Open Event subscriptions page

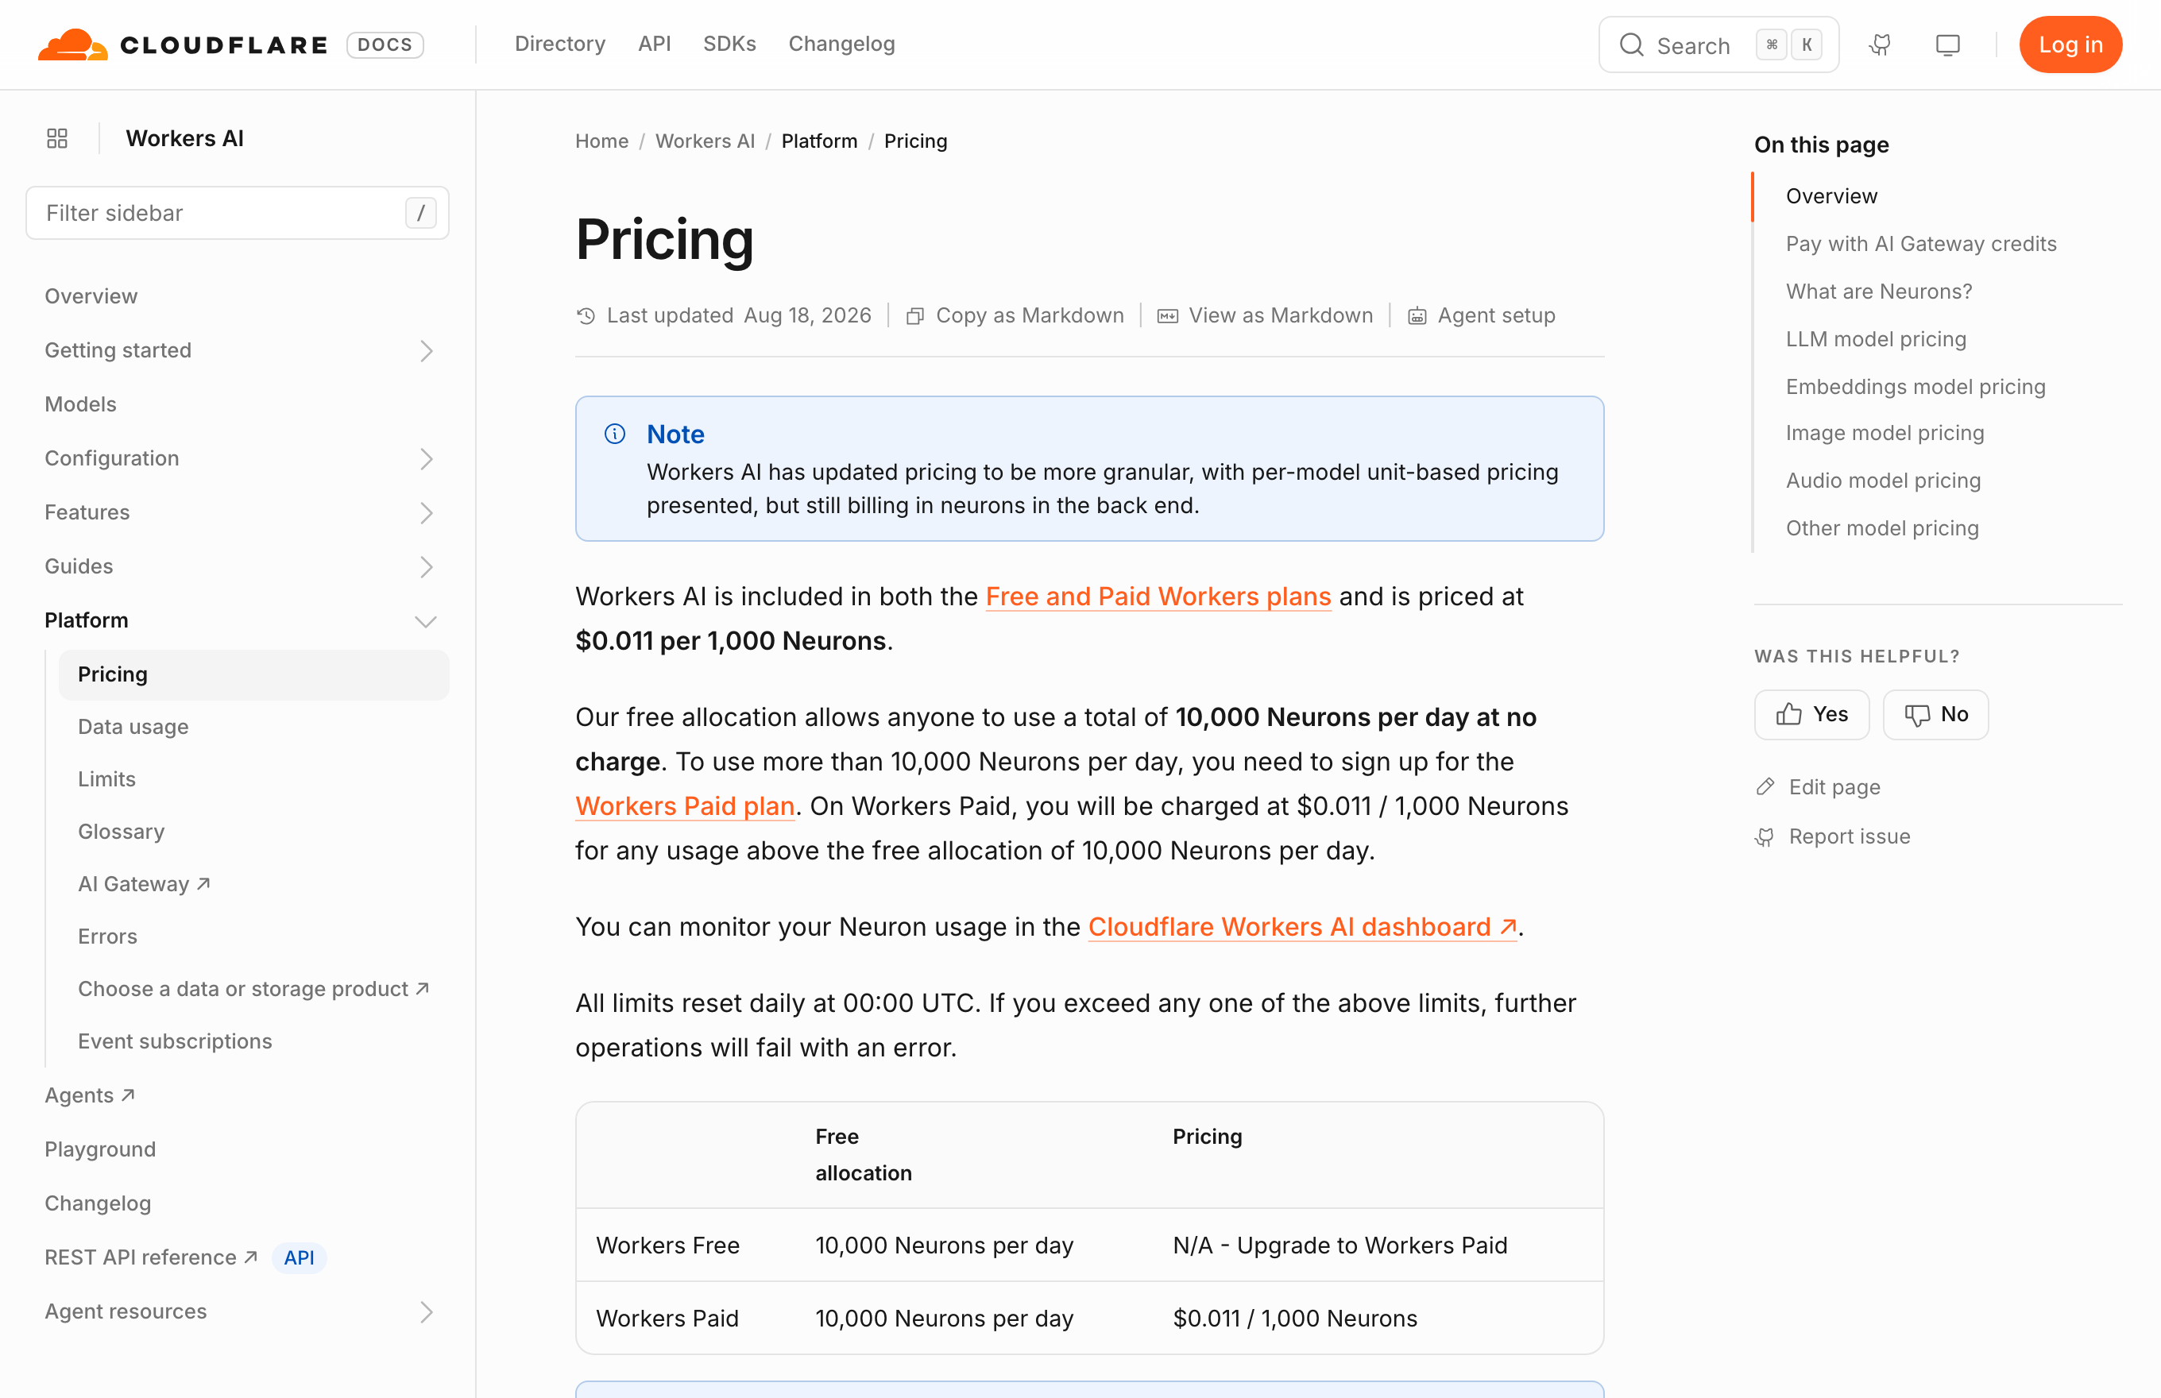point(174,1041)
